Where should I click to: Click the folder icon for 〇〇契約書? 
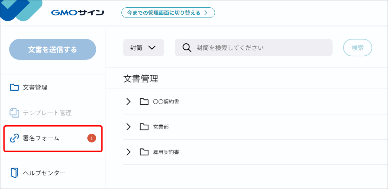point(144,101)
